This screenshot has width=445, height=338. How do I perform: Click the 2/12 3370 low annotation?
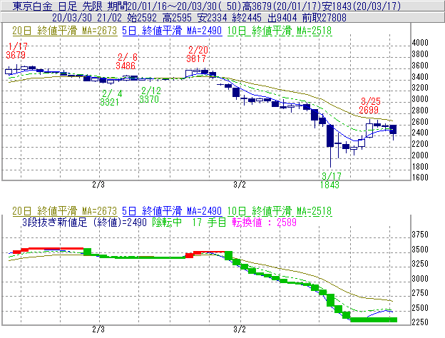(150, 95)
